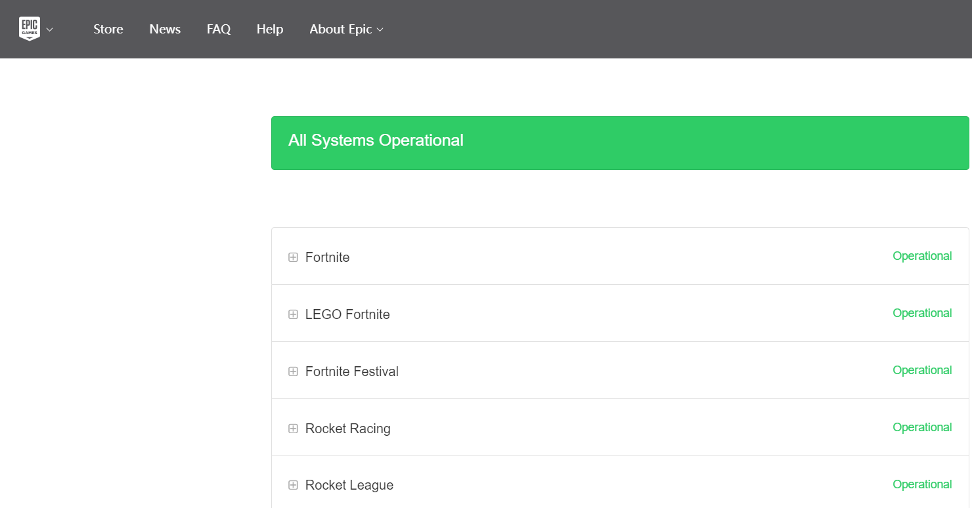
Task: Go to the Store page
Action: [108, 29]
